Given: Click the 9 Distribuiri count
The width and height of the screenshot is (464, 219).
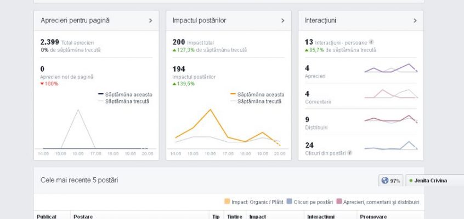Looking at the screenshot, I should pyautogui.click(x=307, y=120).
